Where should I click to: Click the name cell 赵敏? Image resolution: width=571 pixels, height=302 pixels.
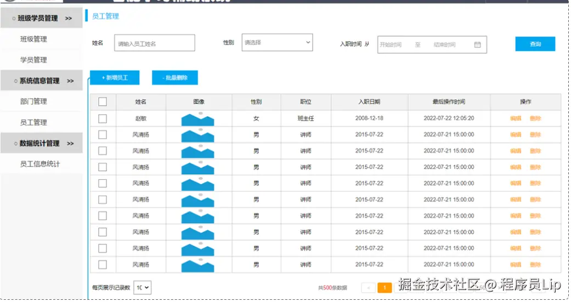coord(140,118)
